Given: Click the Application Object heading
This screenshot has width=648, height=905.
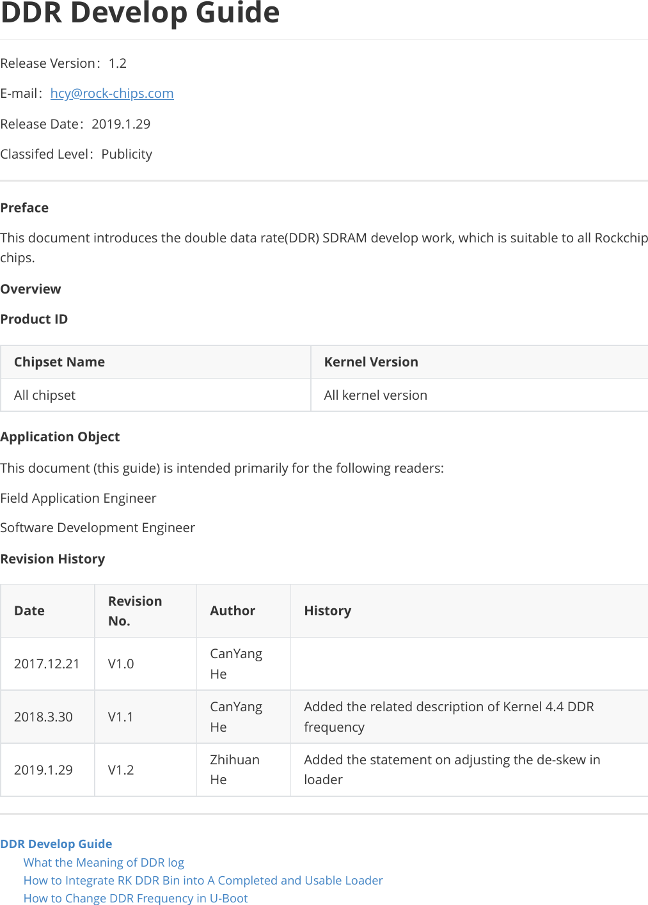Looking at the screenshot, I should coord(60,437).
